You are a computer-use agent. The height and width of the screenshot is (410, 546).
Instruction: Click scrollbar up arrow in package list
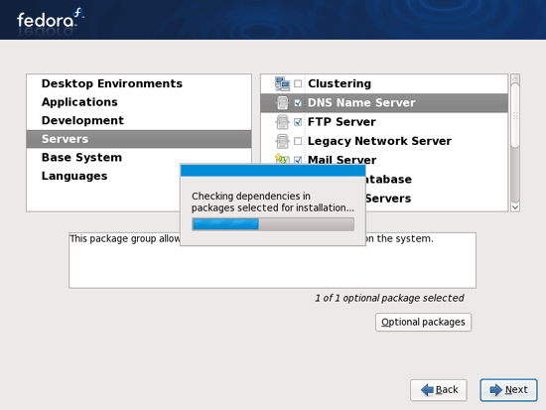click(x=515, y=78)
